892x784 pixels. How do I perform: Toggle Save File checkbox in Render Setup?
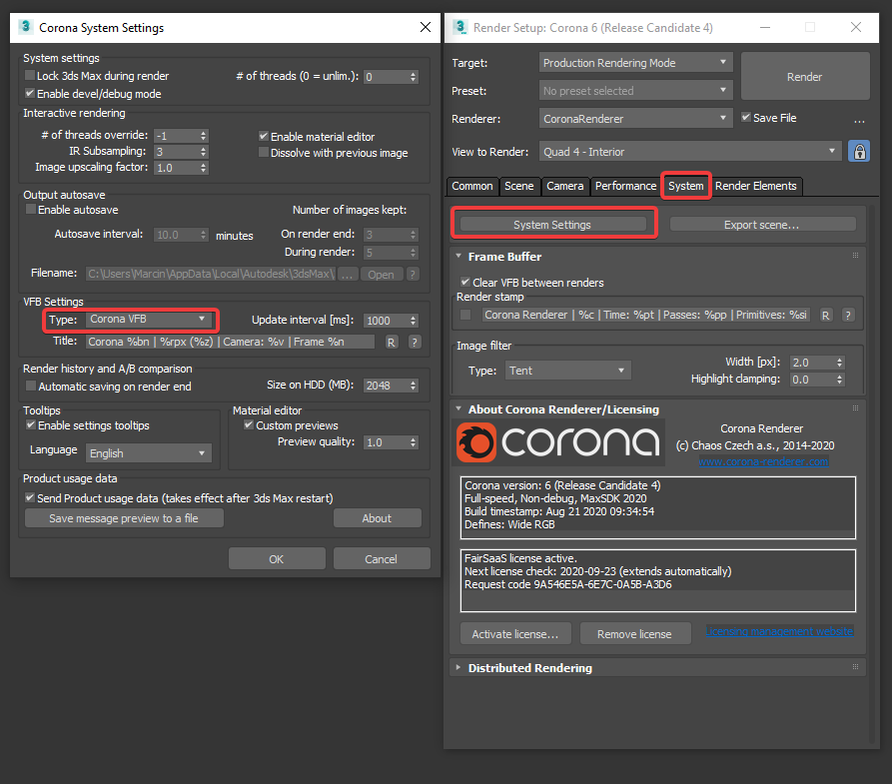tap(746, 117)
